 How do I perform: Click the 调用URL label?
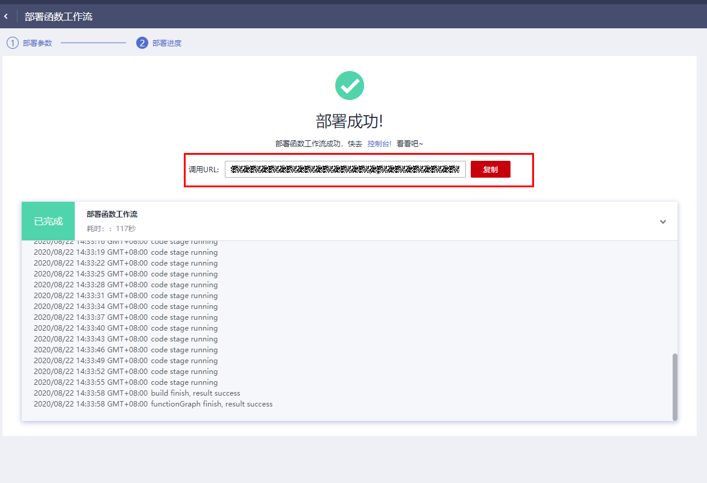tap(204, 170)
